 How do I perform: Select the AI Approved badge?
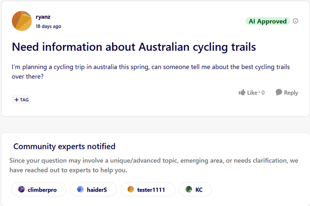[268, 21]
